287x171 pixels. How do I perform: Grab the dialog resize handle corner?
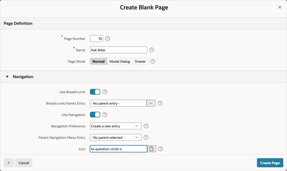pyautogui.click(x=285, y=169)
